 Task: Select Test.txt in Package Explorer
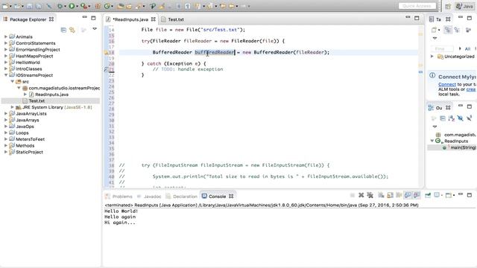point(37,101)
